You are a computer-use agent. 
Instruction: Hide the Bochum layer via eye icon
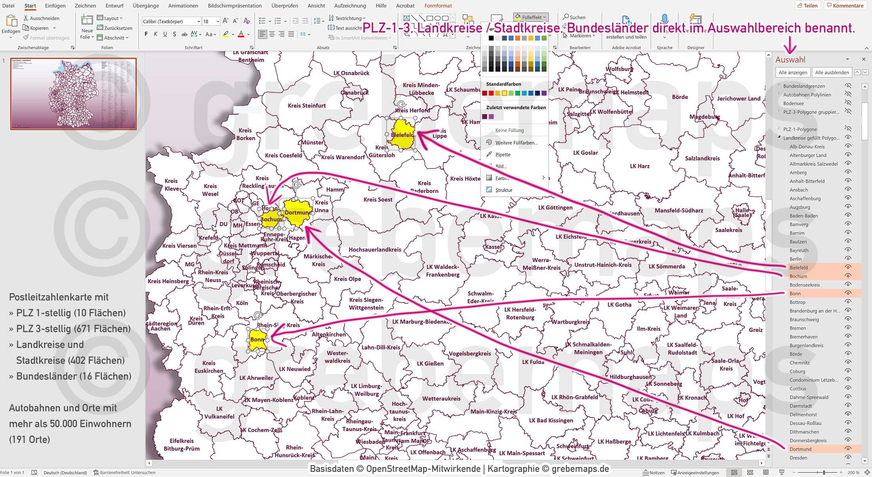[x=848, y=276]
